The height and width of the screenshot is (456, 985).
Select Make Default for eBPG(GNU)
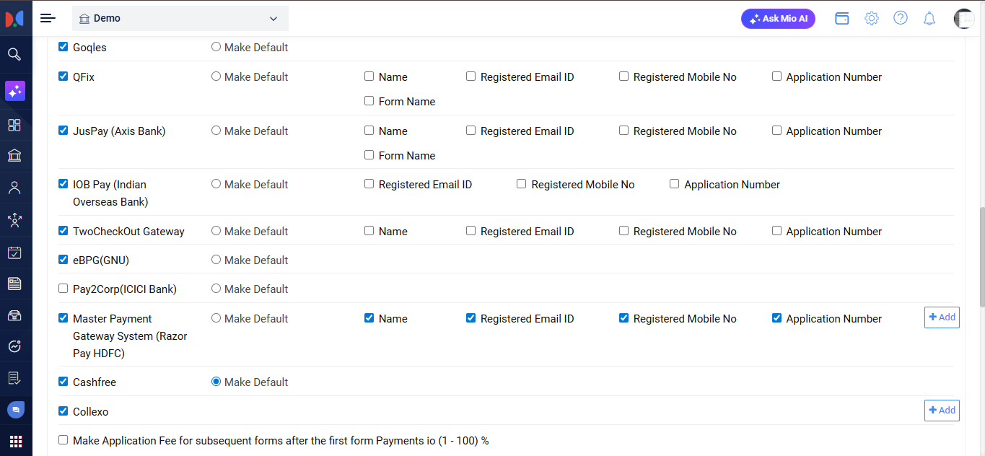(x=216, y=260)
